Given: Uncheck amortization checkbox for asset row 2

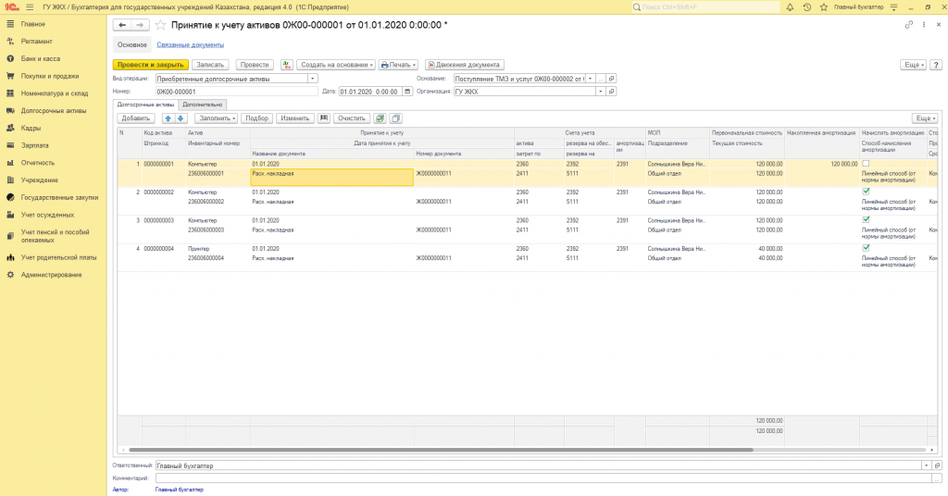Looking at the screenshot, I should tap(866, 192).
